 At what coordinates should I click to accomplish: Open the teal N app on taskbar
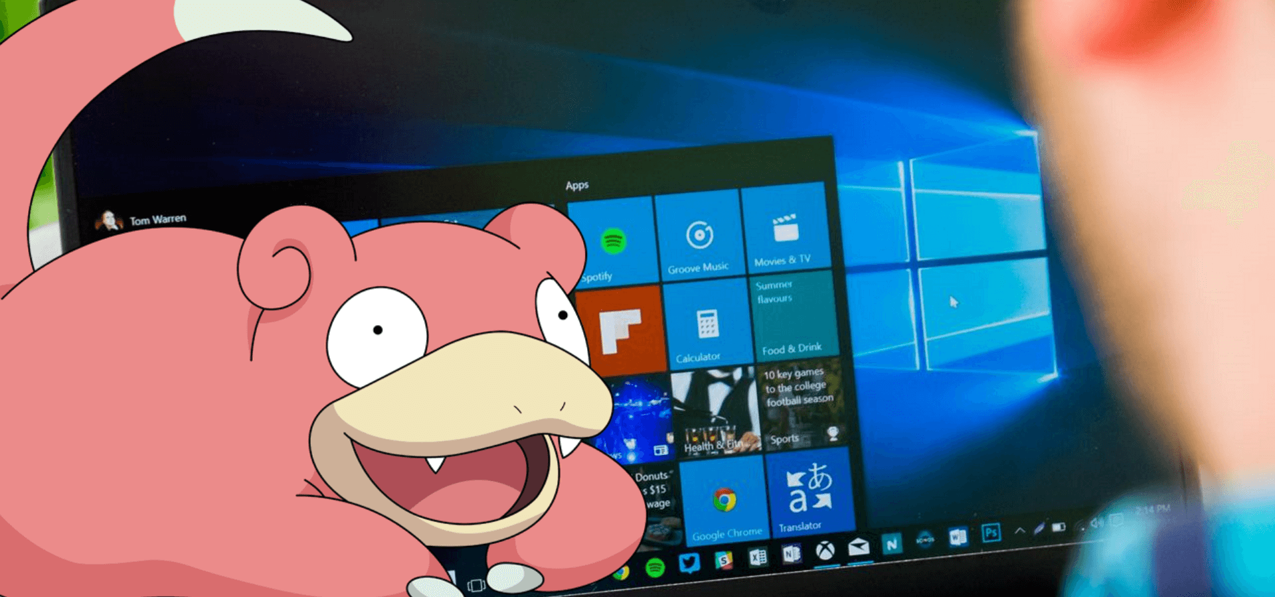coord(892,545)
